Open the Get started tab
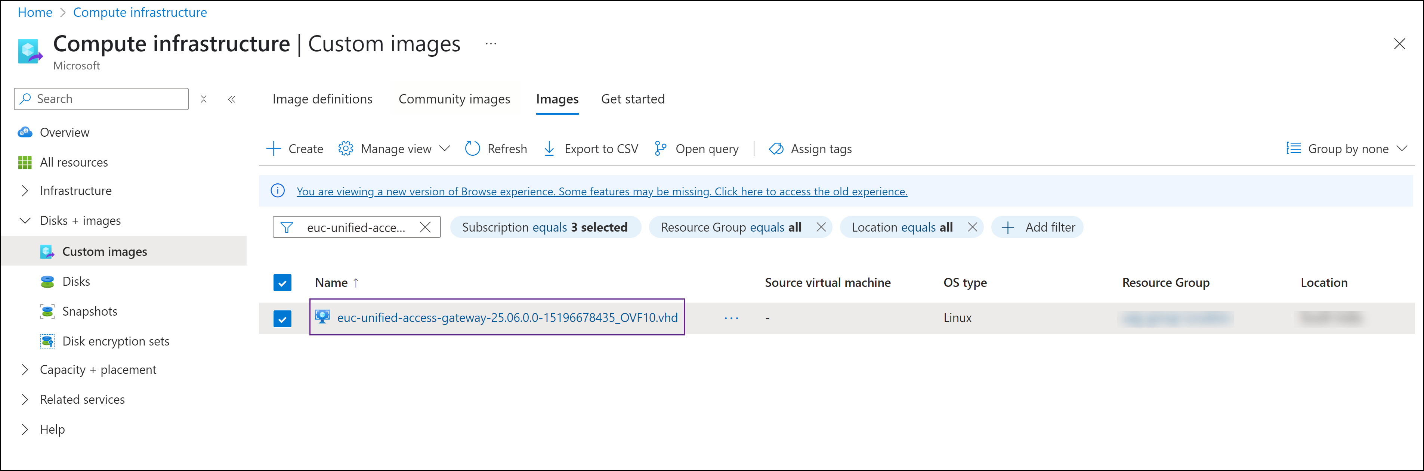 [633, 99]
